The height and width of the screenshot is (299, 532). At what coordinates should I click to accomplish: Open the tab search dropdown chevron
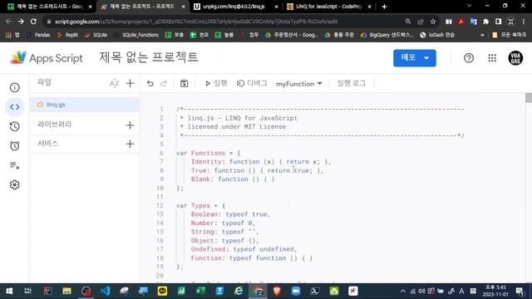tap(469, 6)
